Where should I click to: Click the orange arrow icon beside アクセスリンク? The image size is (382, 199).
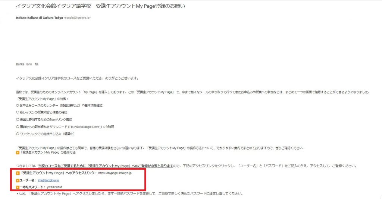coord(18,173)
